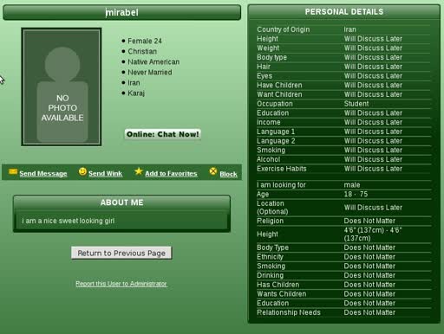Click the 'I am looking for' value male
The width and height of the screenshot is (444, 334).
point(352,184)
